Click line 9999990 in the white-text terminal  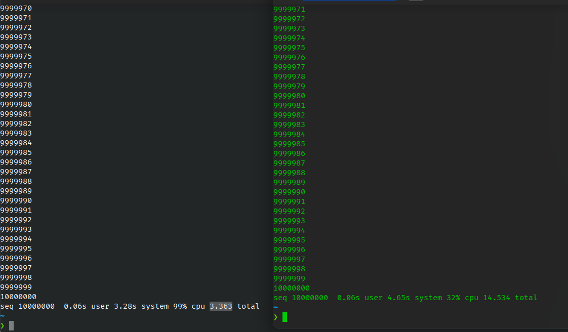point(16,200)
